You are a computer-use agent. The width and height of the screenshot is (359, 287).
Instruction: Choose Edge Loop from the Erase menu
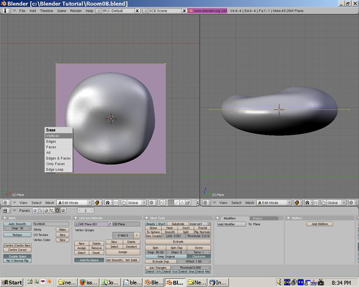55,169
